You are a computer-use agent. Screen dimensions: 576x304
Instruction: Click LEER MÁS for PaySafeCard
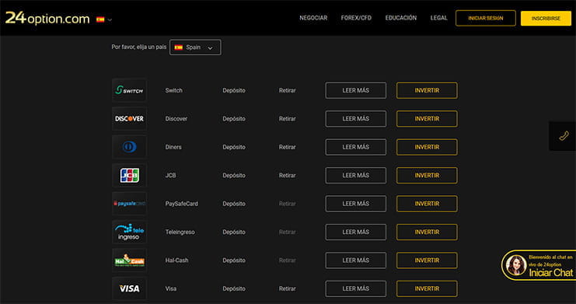pos(355,204)
